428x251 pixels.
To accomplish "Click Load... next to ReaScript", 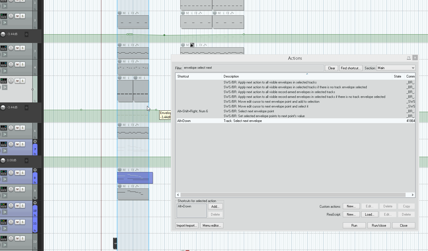I will 370,214.
